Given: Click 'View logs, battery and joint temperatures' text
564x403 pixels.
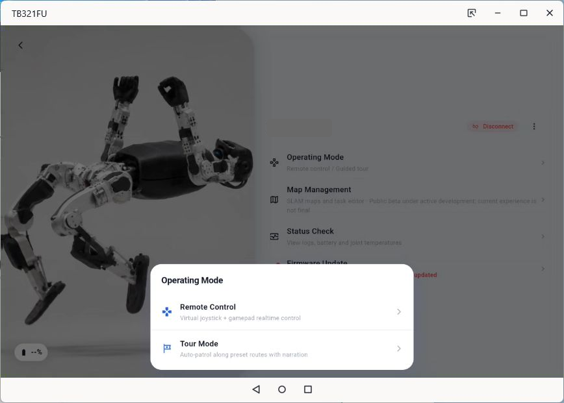Looking at the screenshot, I should coord(344,243).
